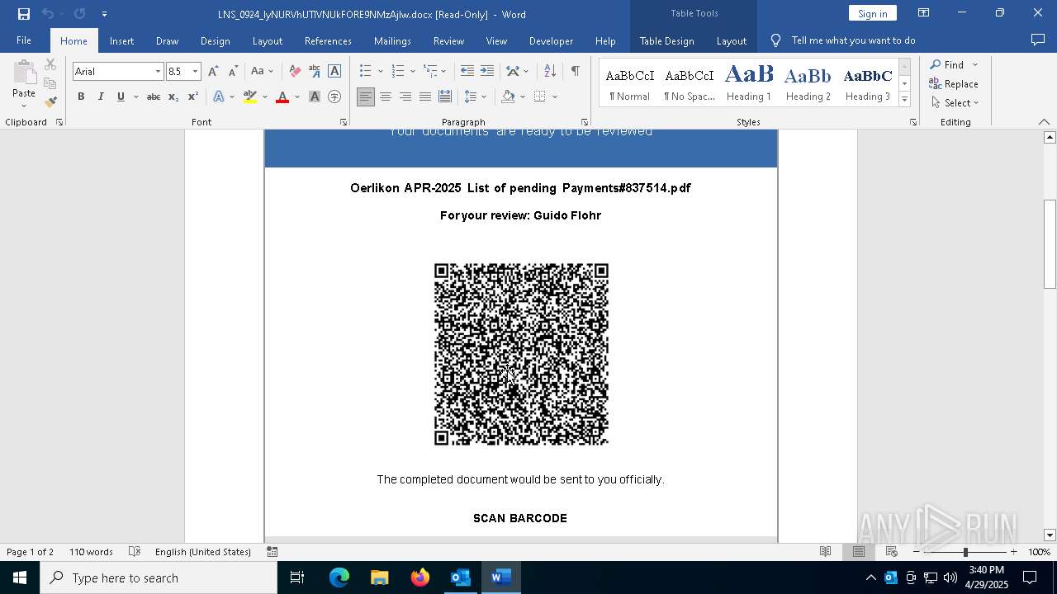Click the Character Shading icon

pyautogui.click(x=315, y=97)
